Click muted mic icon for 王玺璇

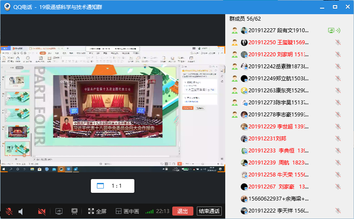click(x=338, y=43)
